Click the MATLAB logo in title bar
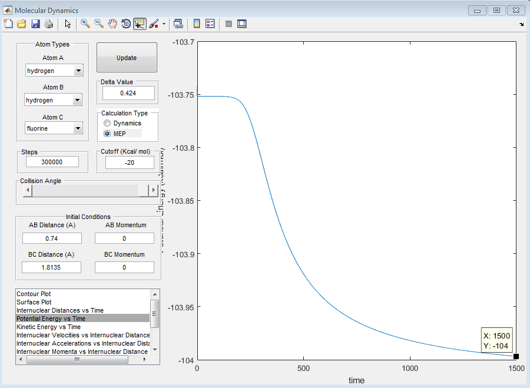The image size is (530, 388). click(x=8, y=10)
